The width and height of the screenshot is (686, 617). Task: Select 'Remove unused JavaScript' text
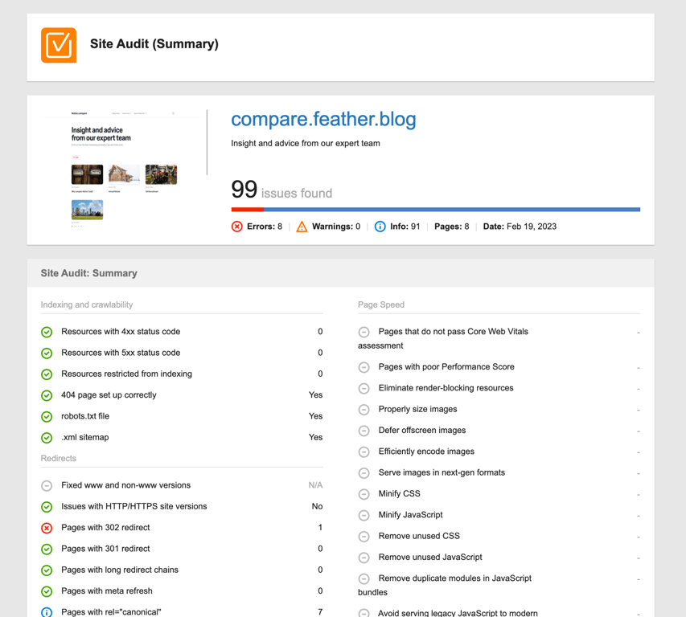pos(430,557)
